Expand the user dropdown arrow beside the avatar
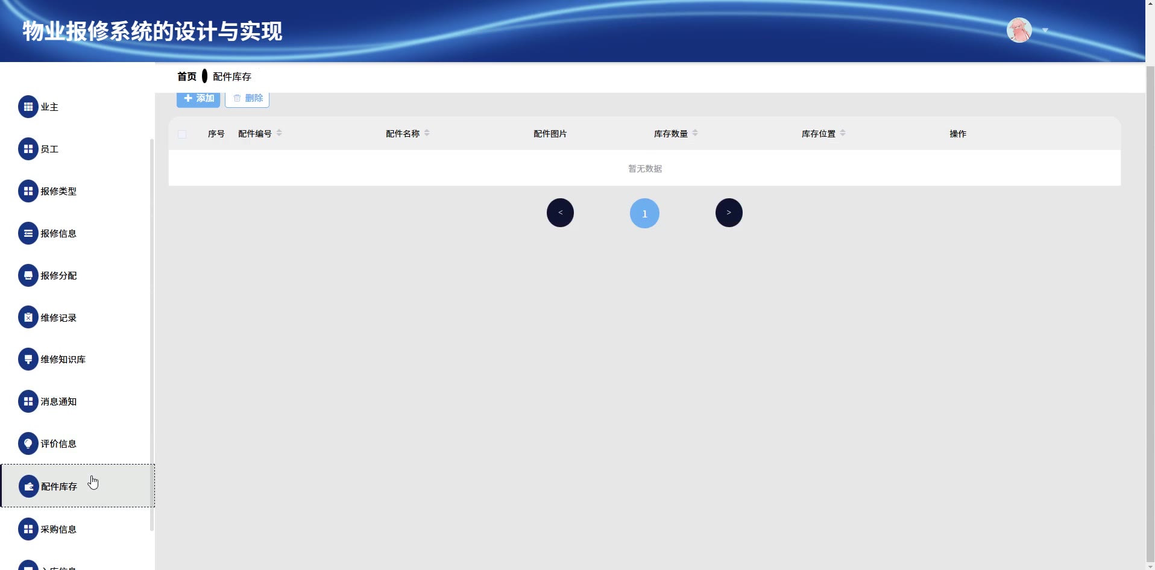The image size is (1155, 570). point(1045,30)
